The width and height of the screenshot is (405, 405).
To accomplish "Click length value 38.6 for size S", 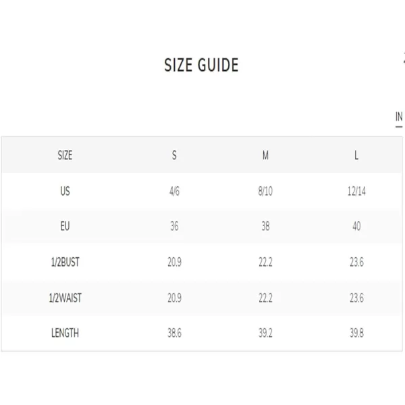I will [174, 333].
